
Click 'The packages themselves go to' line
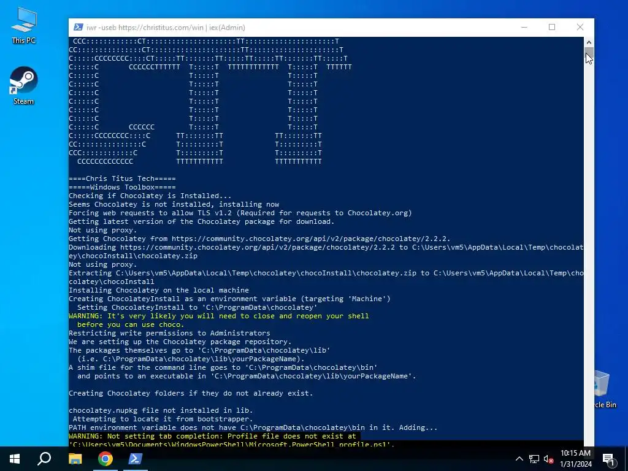[x=199, y=350]
